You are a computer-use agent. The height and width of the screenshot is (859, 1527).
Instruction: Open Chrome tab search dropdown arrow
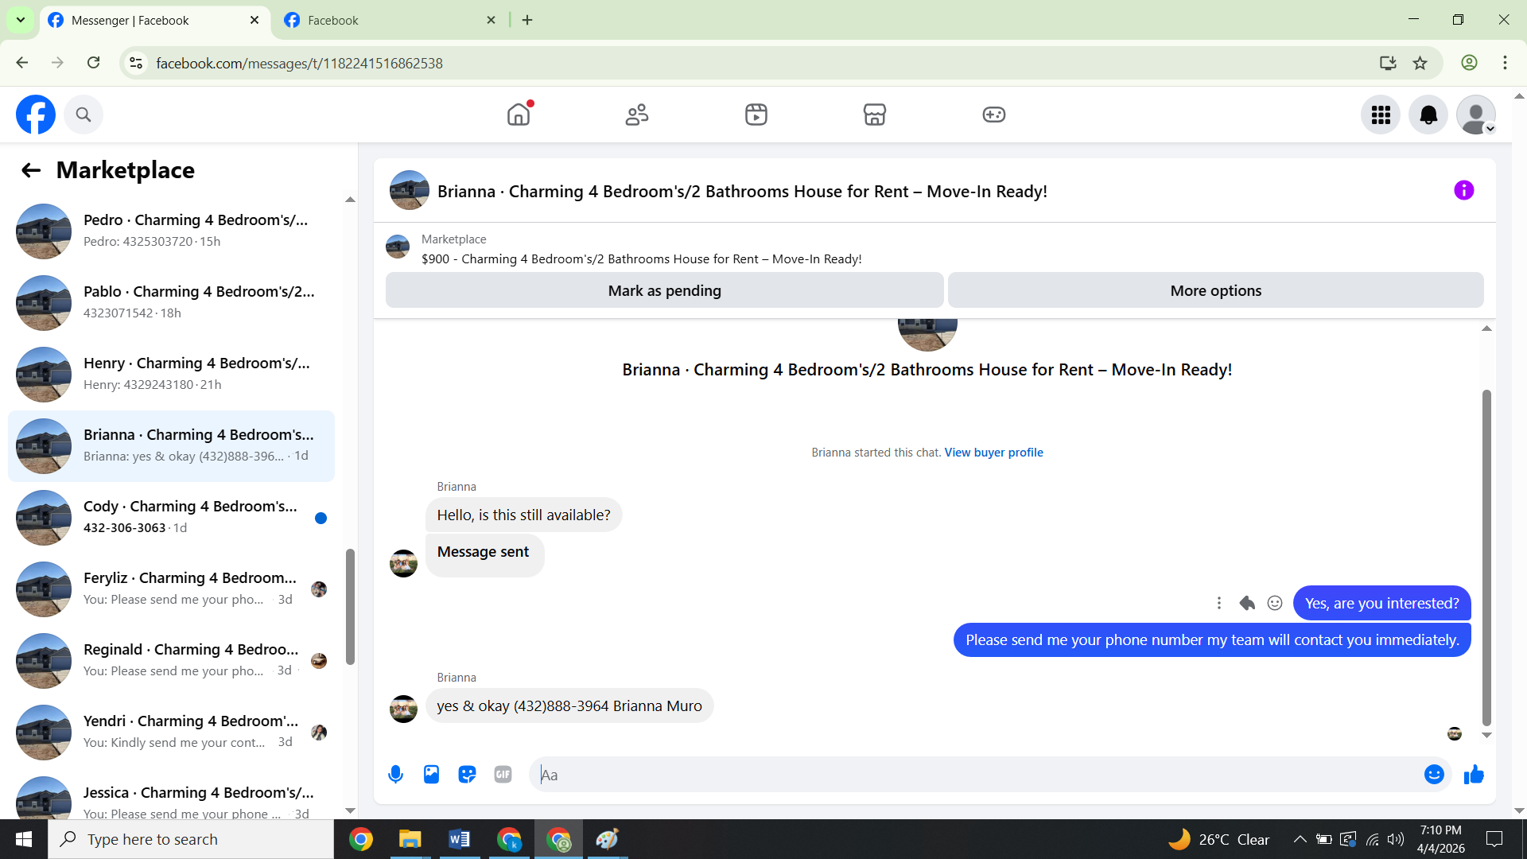(21, 20)
